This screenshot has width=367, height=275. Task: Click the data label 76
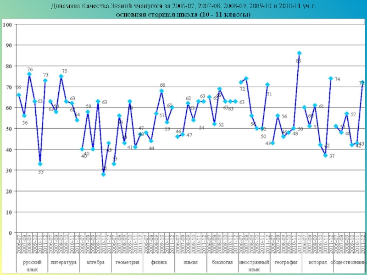click(30, 70)
